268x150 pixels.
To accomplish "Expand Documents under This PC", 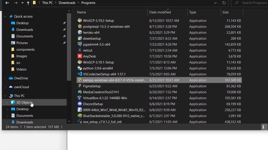I will point(8,116).
